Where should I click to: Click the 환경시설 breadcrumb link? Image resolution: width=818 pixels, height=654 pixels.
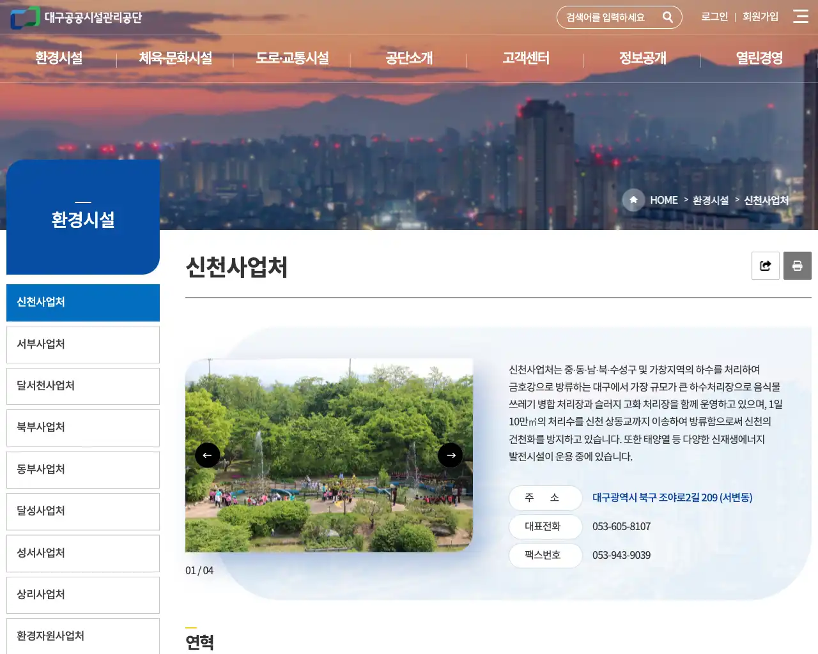tap(709, 200)
